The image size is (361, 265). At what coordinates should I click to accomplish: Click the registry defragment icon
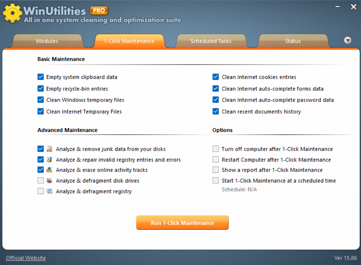point(49,191)
